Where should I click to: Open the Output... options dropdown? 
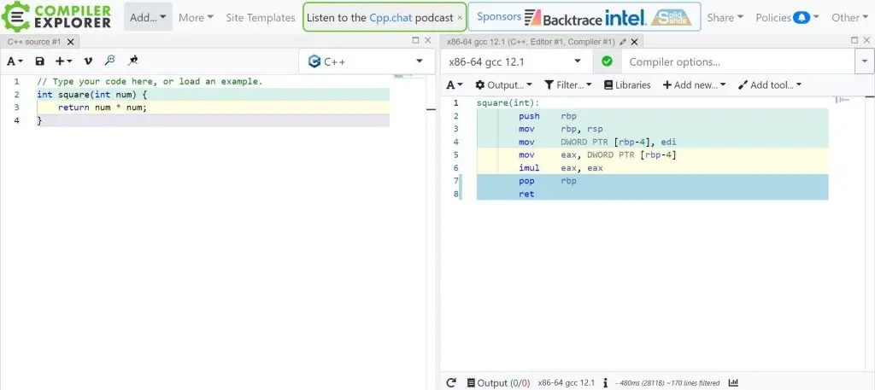(503, 84)
